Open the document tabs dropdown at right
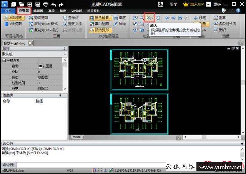 click(x=241, y=43)
